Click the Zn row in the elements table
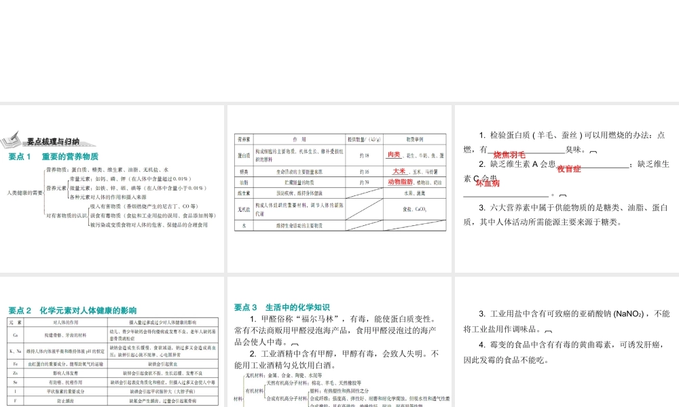The height and width of the screenshot is (407, 679). coord(113,373)
